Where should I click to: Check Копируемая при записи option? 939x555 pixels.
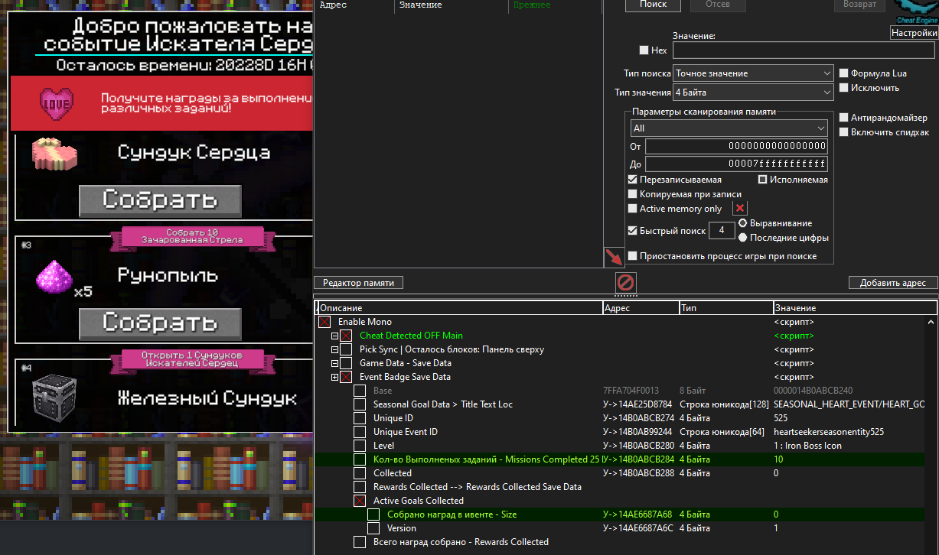click(x=632, y=194)
